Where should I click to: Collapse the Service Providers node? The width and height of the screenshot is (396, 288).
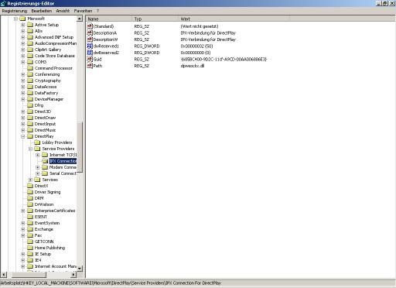click(30, 149)
